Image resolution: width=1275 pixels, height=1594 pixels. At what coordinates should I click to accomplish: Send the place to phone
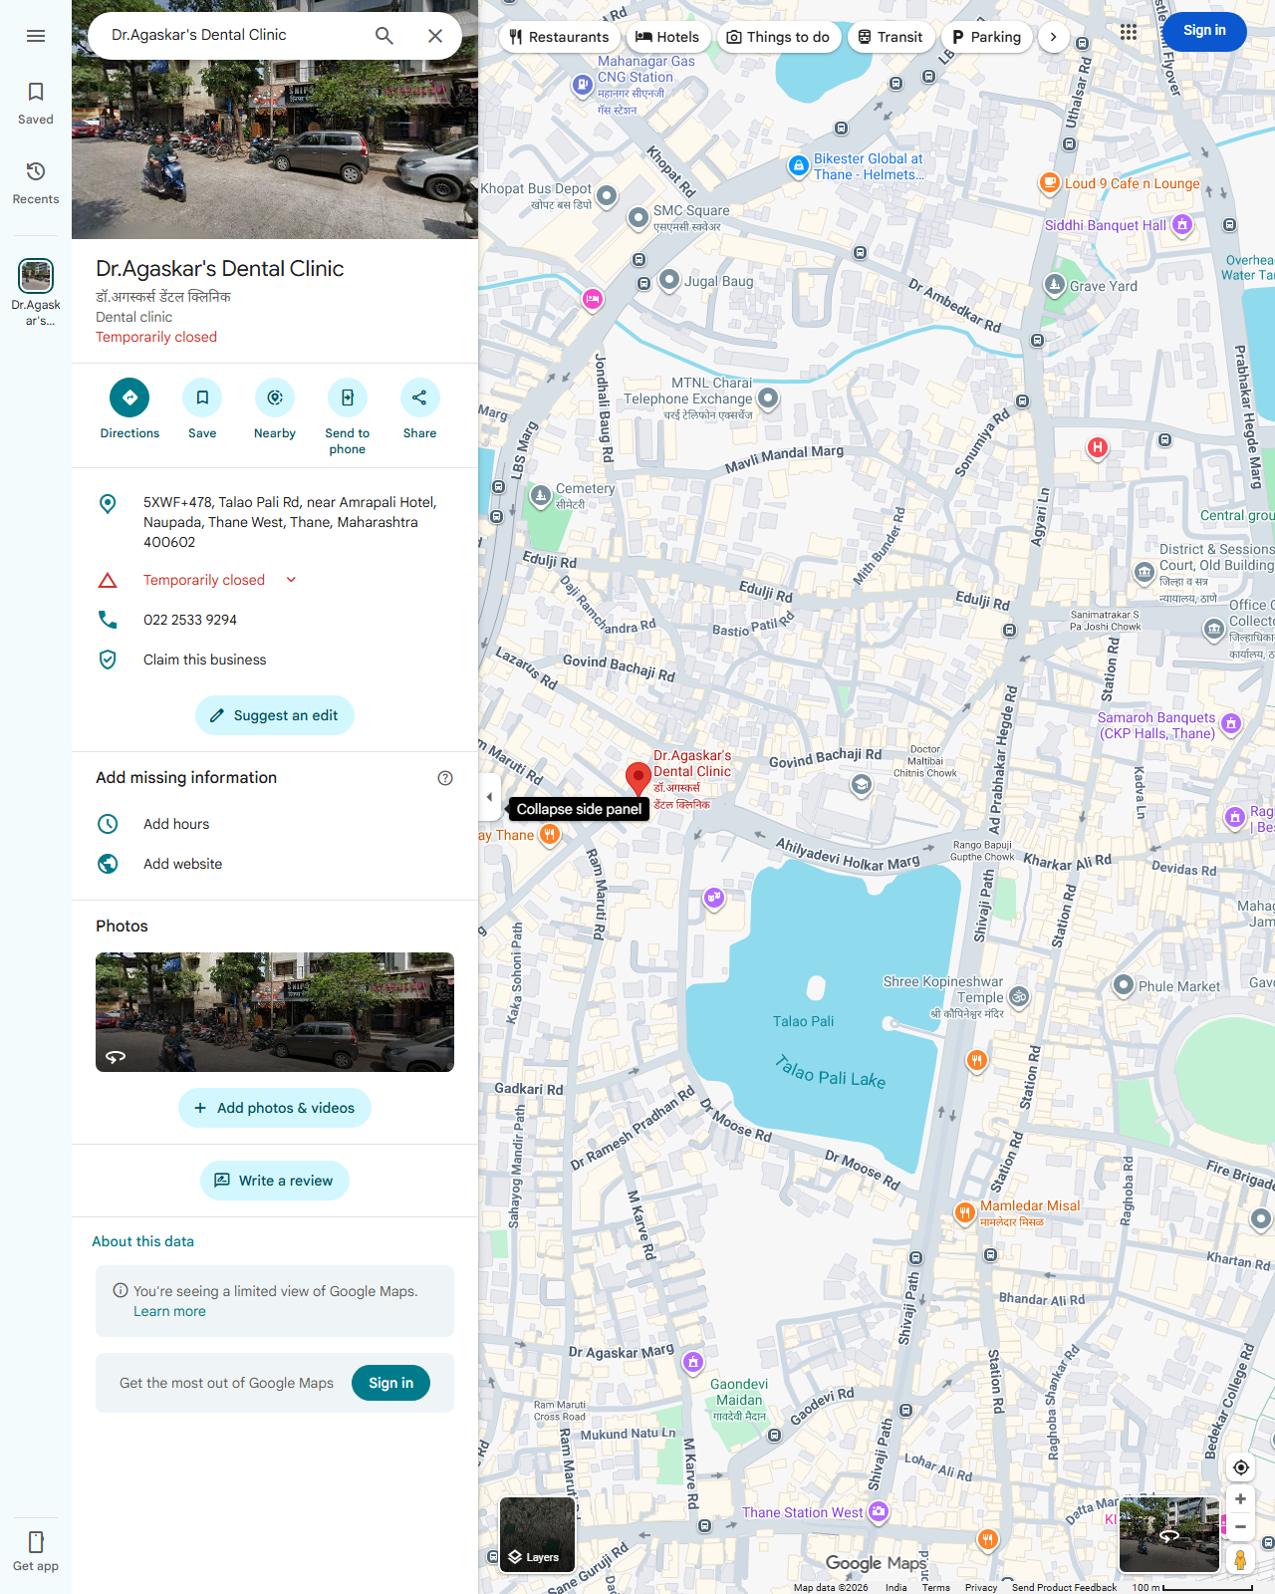click(348, 416)
